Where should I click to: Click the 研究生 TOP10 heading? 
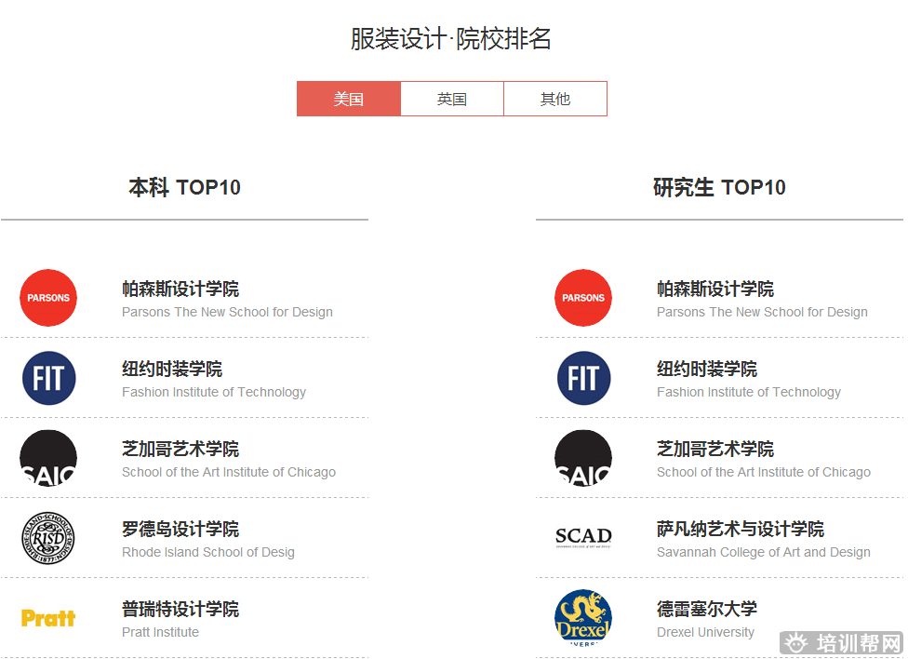(x=719, y=187)
